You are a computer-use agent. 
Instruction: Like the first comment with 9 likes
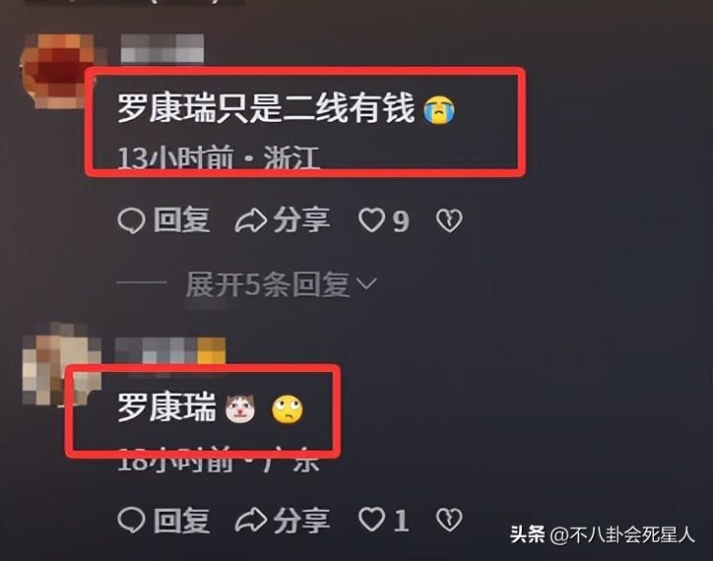point(371,220)
